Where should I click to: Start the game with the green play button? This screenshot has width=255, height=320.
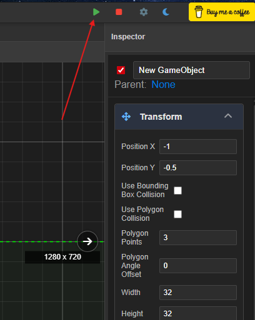pos(96,12)
